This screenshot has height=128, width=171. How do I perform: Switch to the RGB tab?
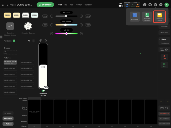(x=71, y=5)
